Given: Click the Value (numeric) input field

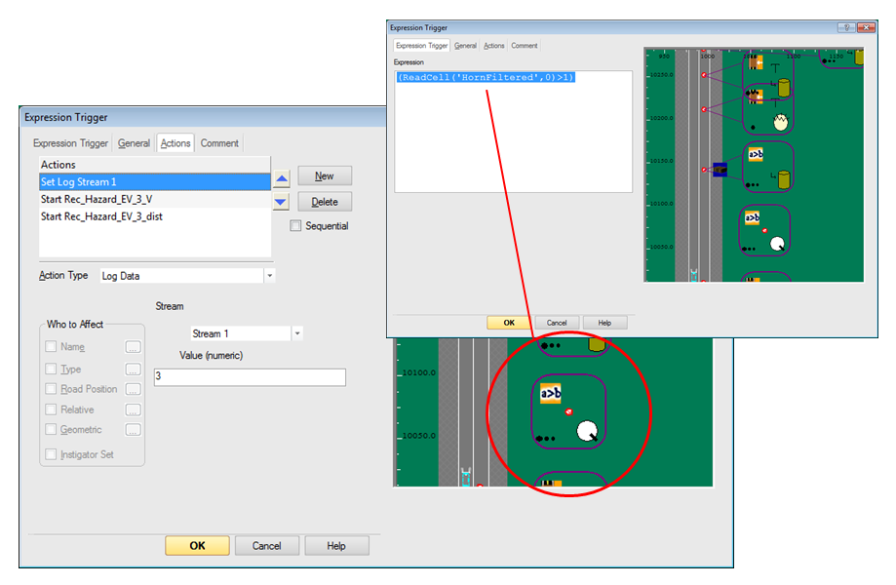Looking at the screenshot, I should pos(250,377).
